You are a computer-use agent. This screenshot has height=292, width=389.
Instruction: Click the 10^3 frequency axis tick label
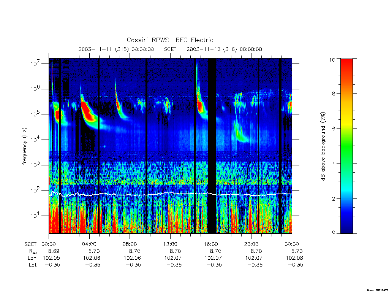point(36,165)
